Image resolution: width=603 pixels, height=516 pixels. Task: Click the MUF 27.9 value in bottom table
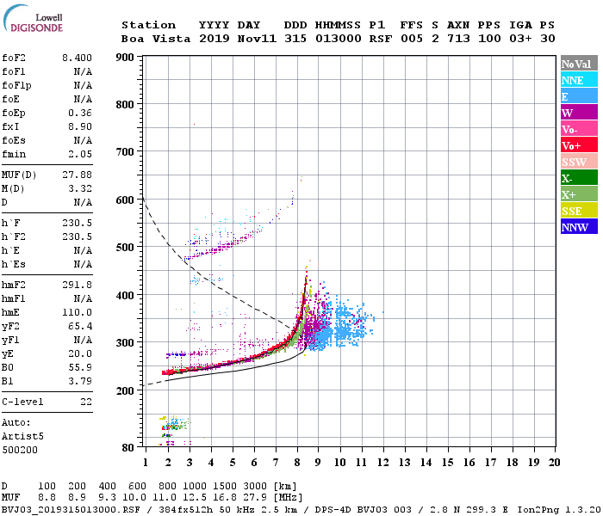(255, 498)
